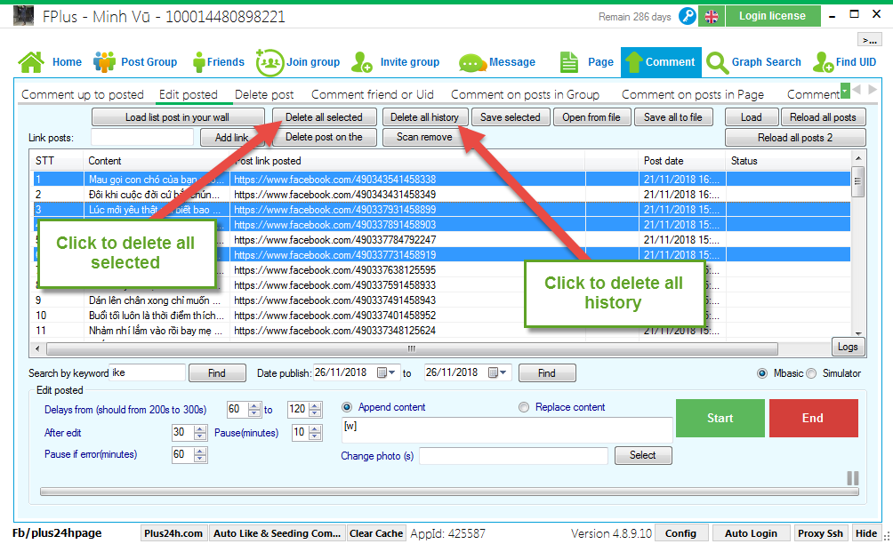This screenshot has width=893, height=544.
Task: Click the progress bar at the bottom
Action: point(449,492)
